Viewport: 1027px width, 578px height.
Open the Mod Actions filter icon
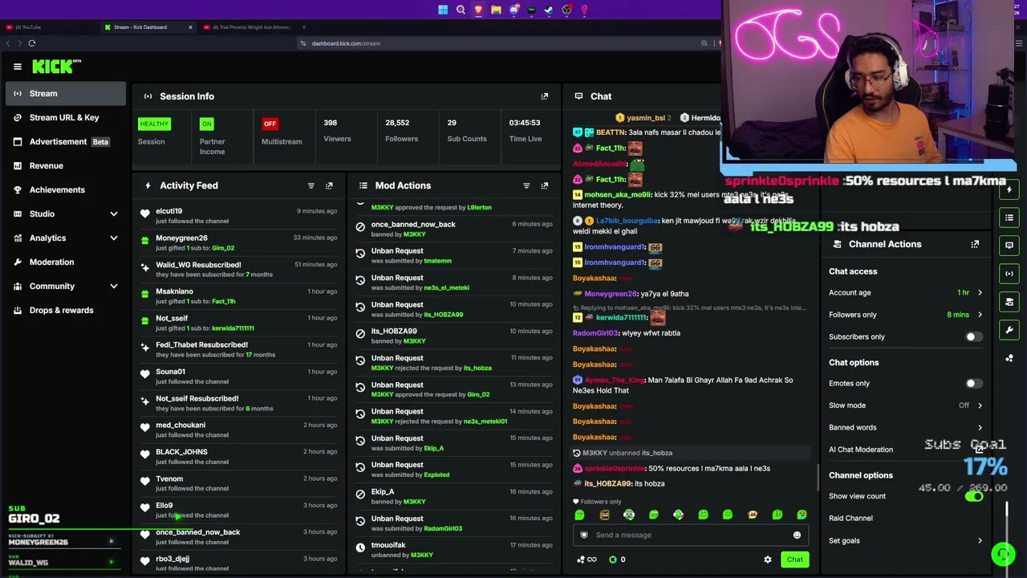coord(526,185)
